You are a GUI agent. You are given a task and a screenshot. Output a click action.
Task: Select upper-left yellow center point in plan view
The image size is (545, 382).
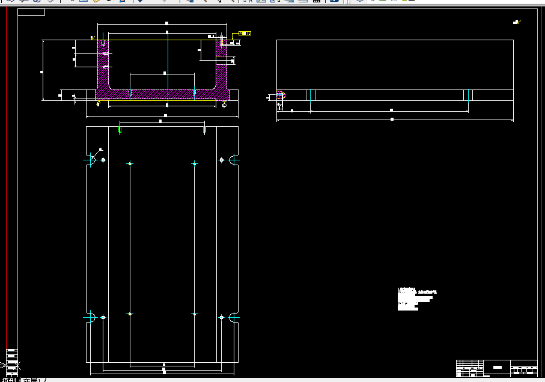click(x=130, y=163)
